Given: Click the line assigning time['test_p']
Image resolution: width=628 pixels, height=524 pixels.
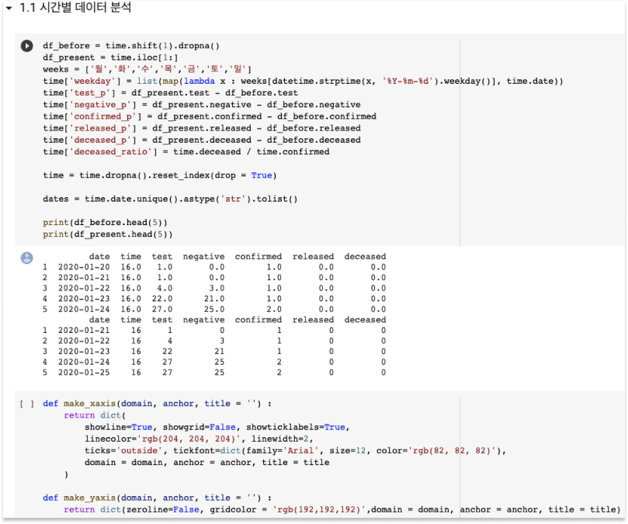Looking at the screenshot, I should point(170,92).
